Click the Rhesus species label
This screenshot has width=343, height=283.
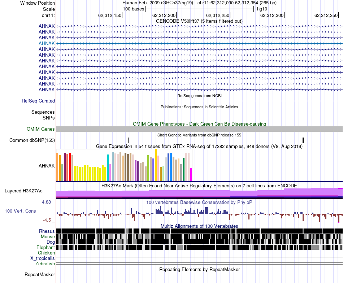(47, 231)
